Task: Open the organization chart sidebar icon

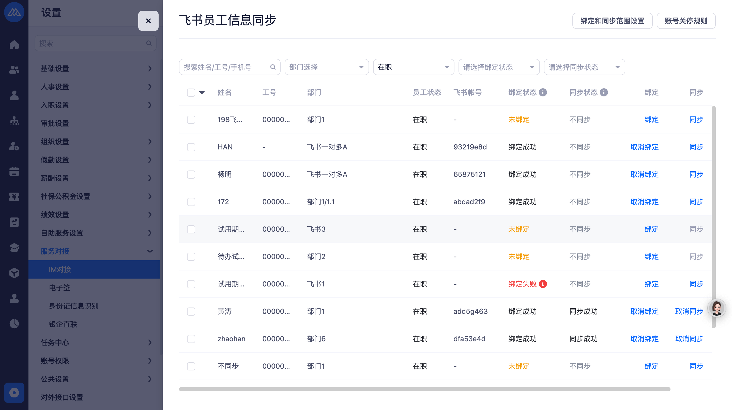Action: [x=14, y=121]
